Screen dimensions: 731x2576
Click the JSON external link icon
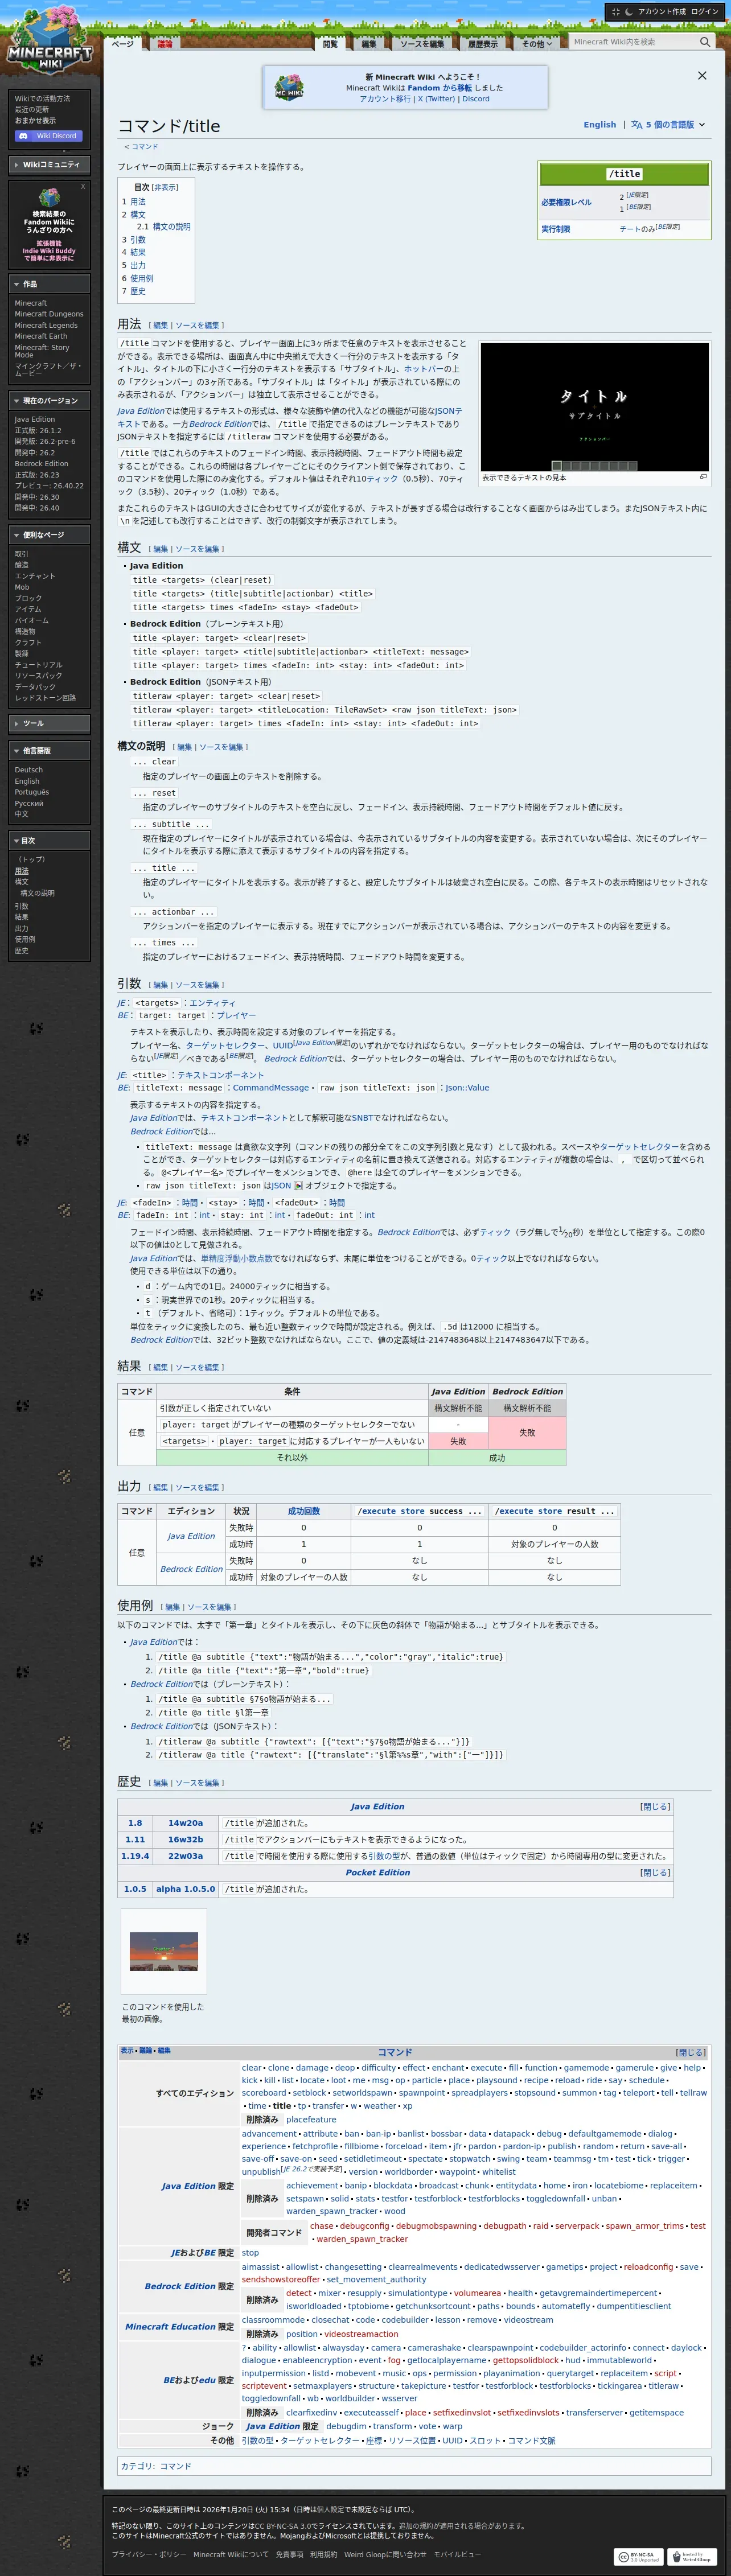[x=297, y=1185]
